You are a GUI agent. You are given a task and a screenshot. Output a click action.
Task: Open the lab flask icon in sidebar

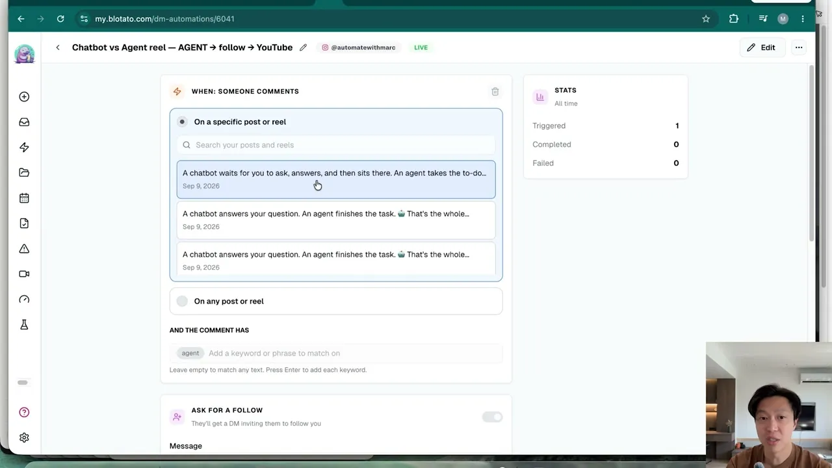[24, 325]
